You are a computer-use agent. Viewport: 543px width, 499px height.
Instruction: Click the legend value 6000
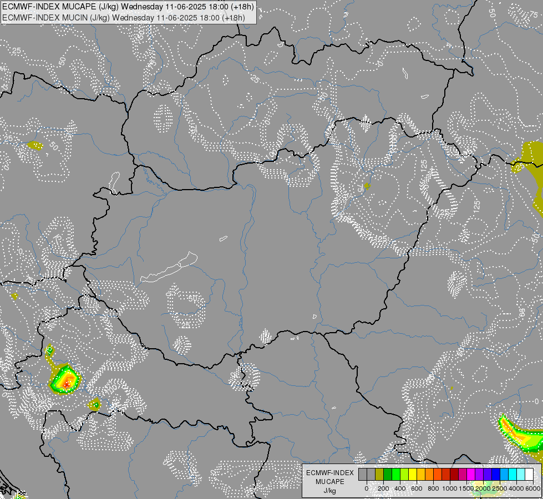pyautogui.click(x=533, y=488)
